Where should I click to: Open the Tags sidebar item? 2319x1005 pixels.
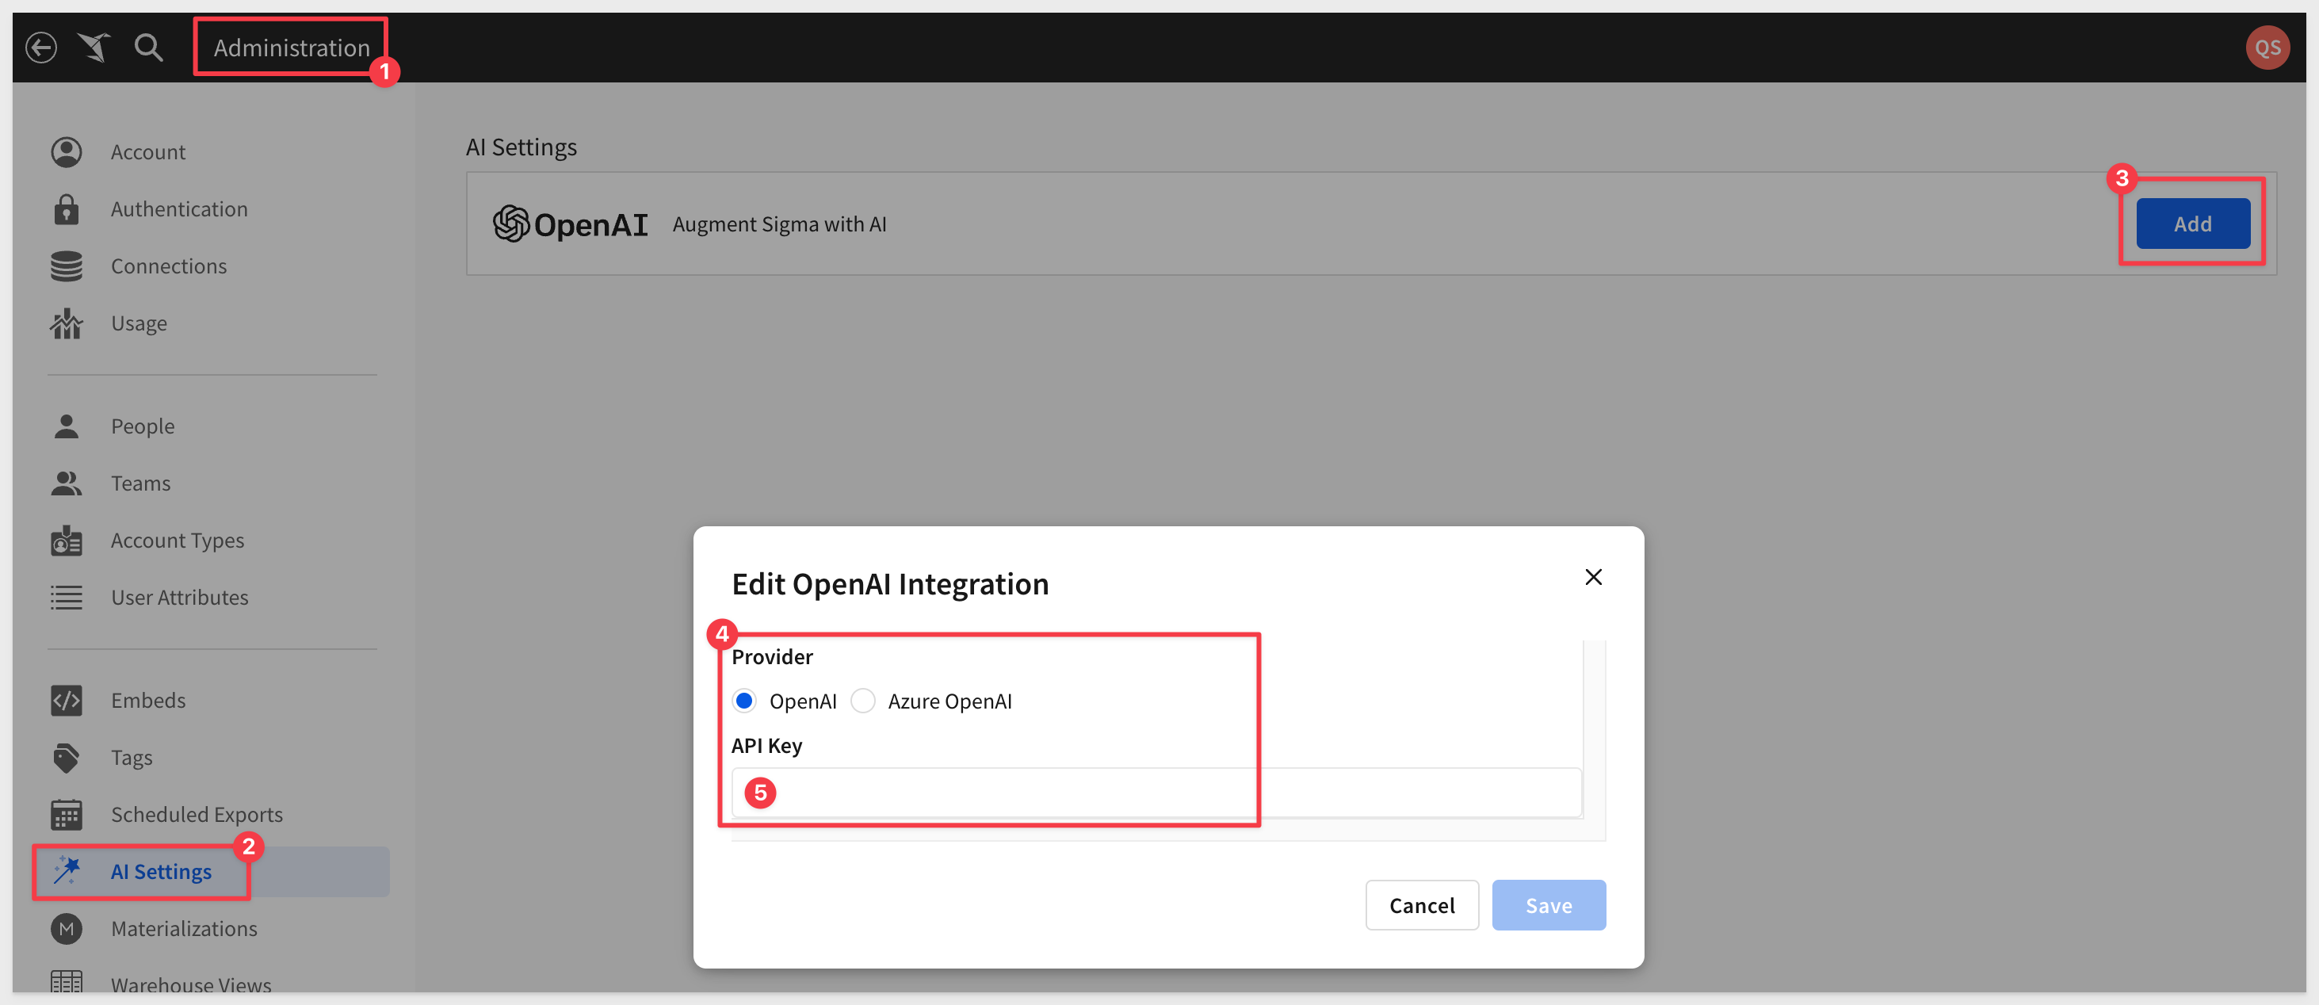click(x=132, y=758)
